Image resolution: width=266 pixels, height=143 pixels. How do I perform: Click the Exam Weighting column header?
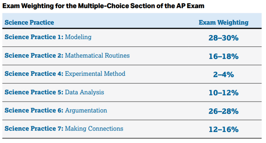click(x=224, y=23)
